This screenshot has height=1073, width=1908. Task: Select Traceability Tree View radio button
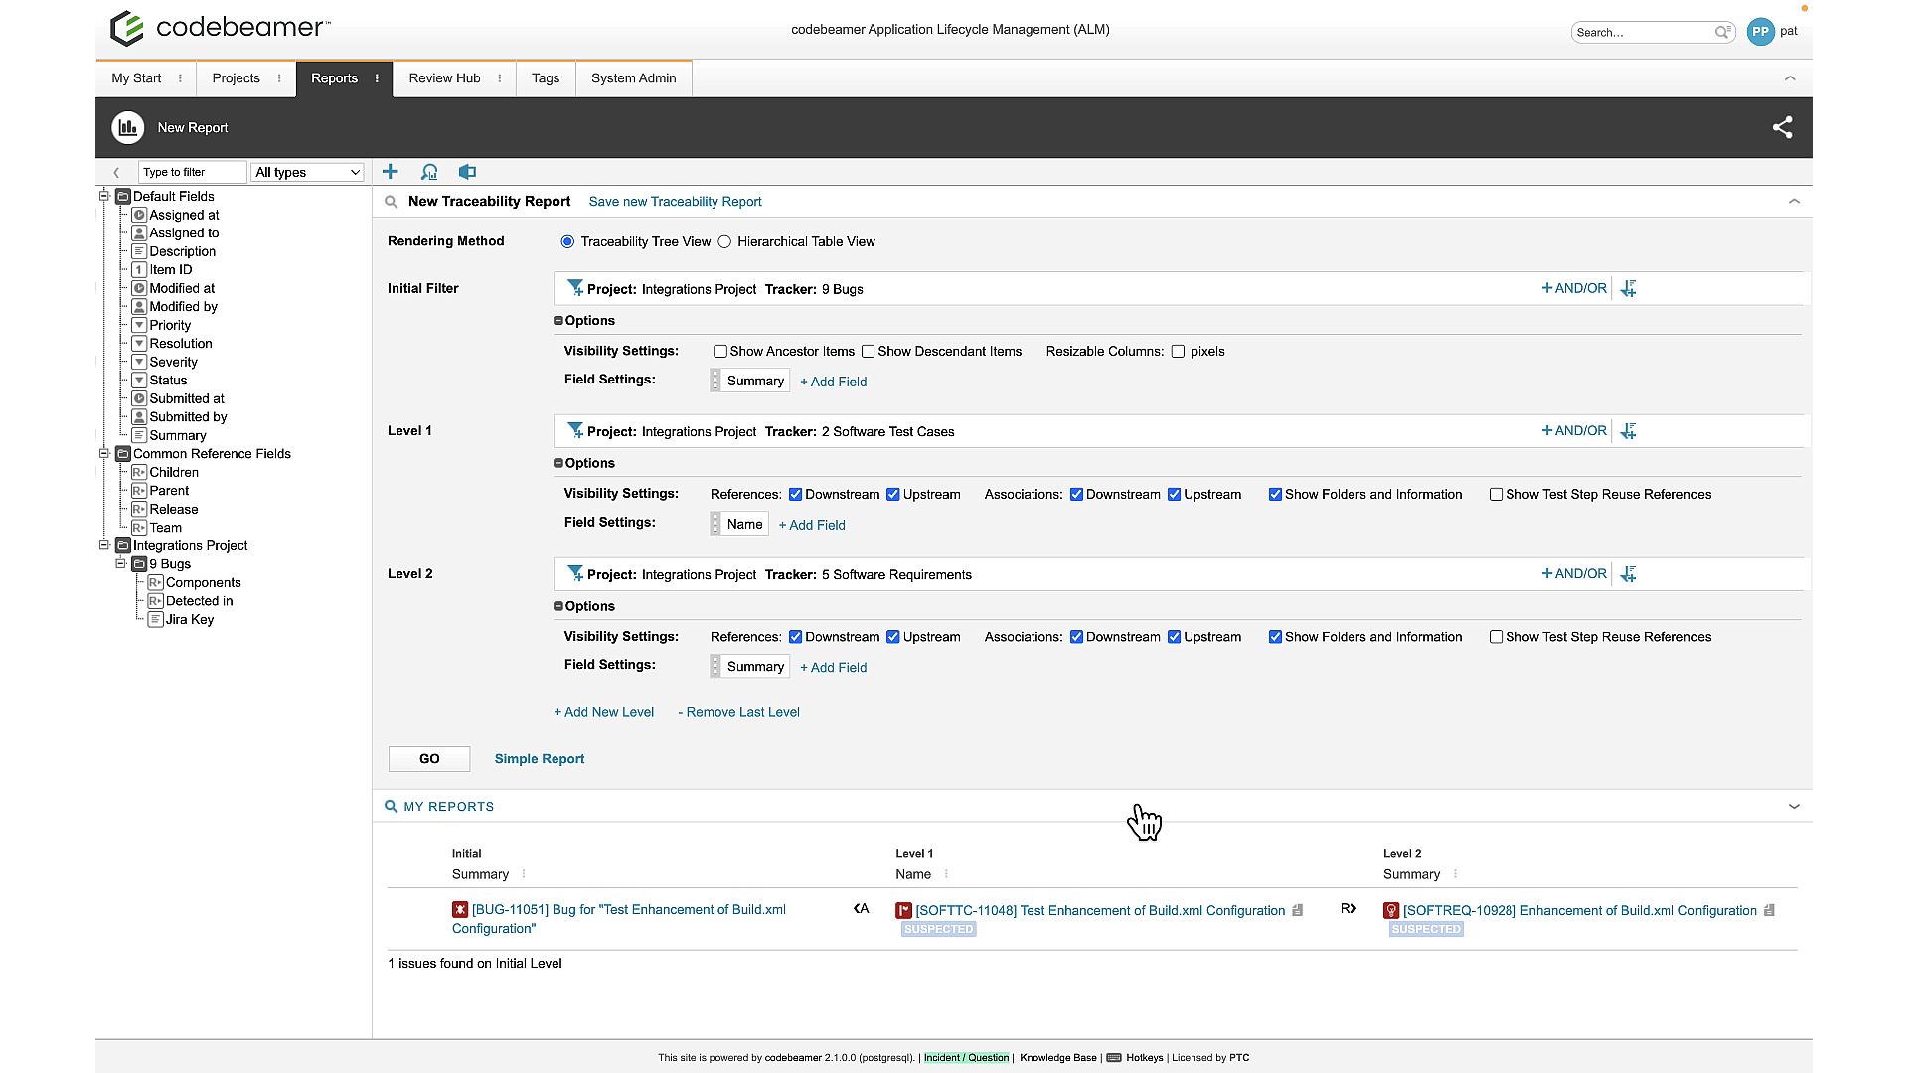tap(567, 241)
